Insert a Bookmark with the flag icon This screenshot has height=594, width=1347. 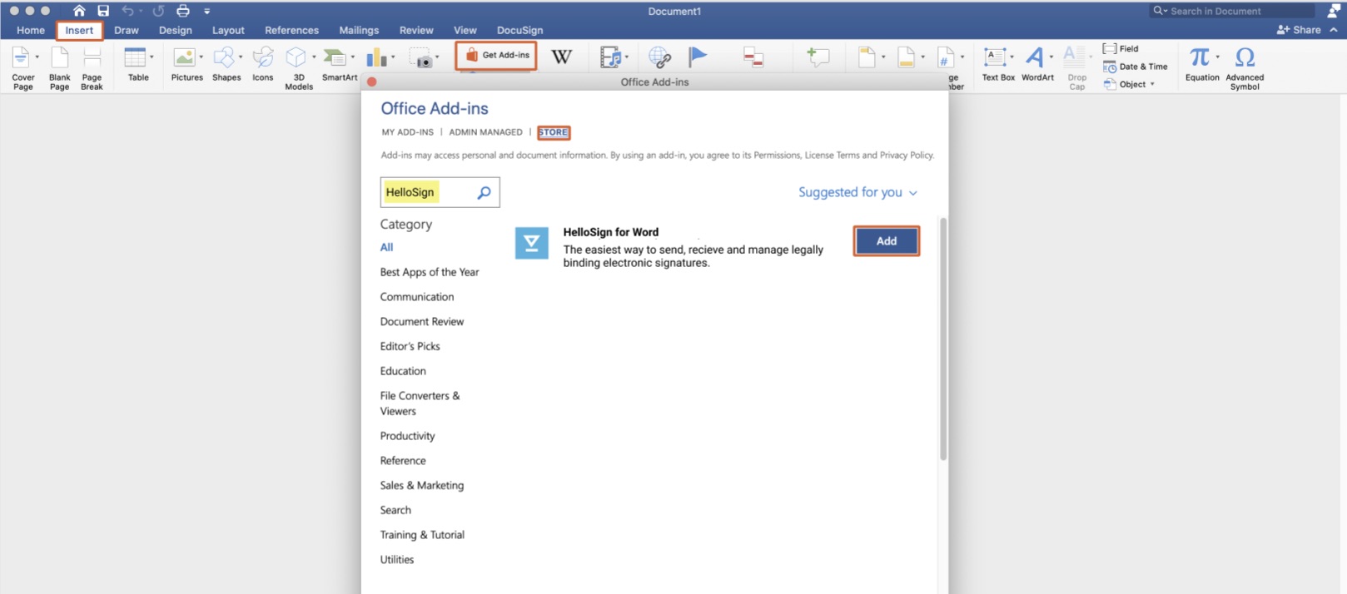698,57
